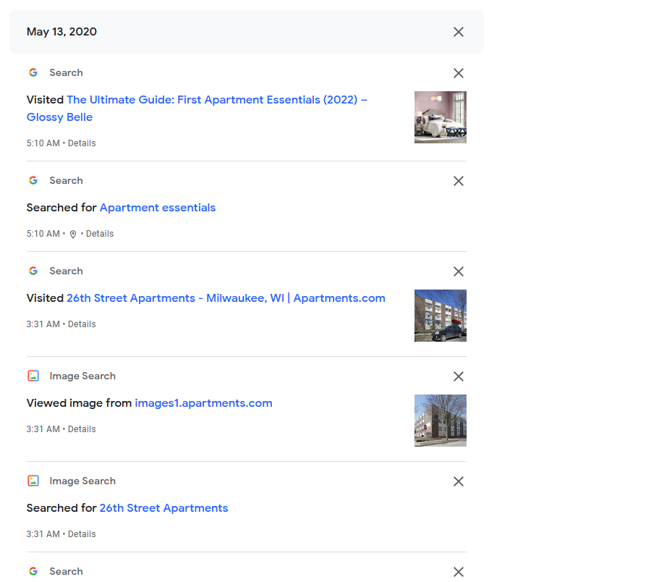672x582 pixels.
Task: Open The Ultimate Guide: First Apartment Essentials link
Action: click(216, 100)
